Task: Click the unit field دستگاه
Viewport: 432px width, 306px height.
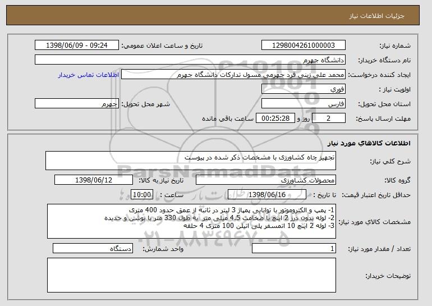Action: coord(93,248)
